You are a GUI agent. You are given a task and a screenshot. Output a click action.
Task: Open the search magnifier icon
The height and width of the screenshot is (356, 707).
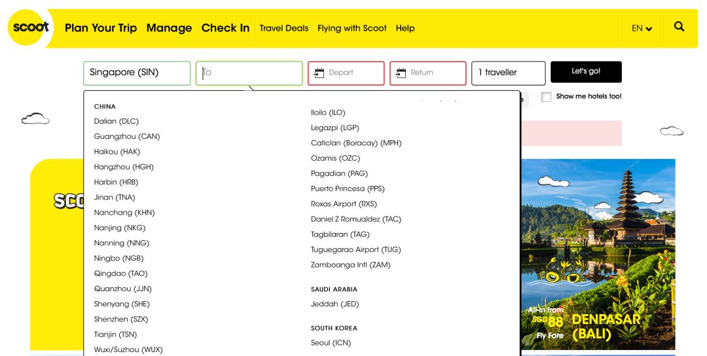point(679,27)
